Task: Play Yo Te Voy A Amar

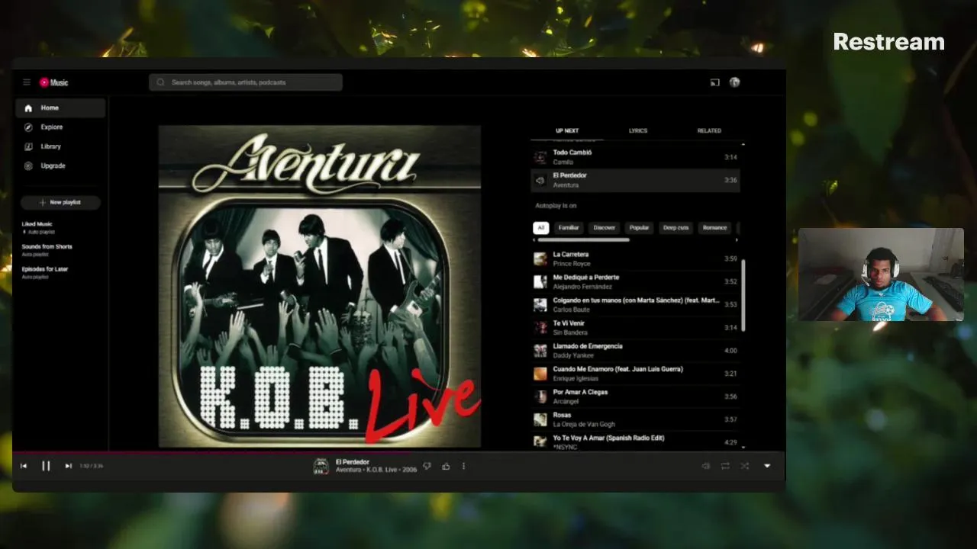Action: (x=635, y=441)
